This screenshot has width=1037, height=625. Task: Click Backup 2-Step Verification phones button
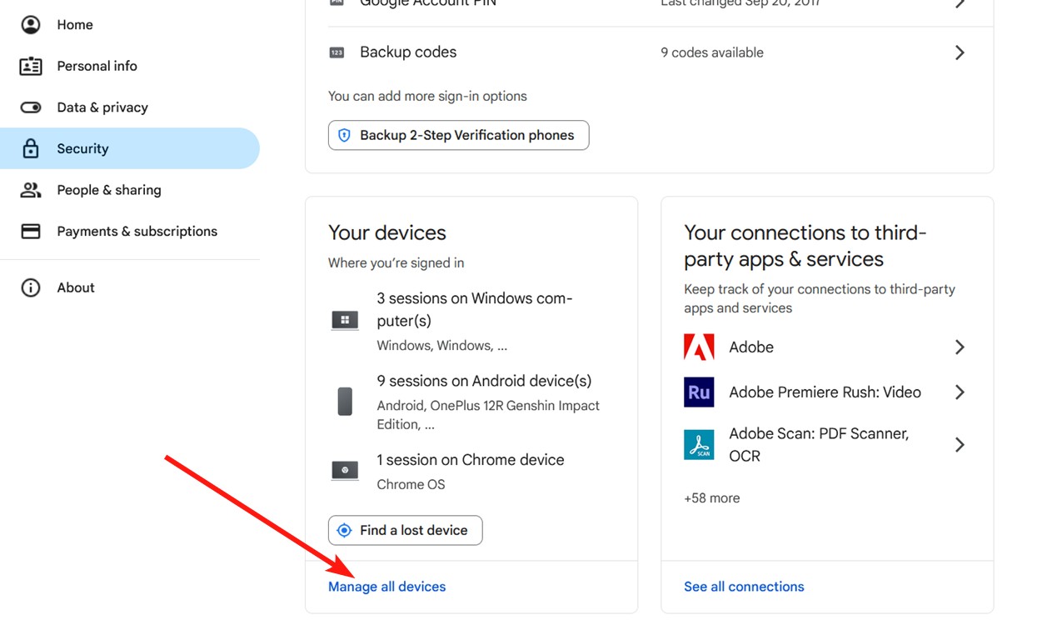[458, 135]
